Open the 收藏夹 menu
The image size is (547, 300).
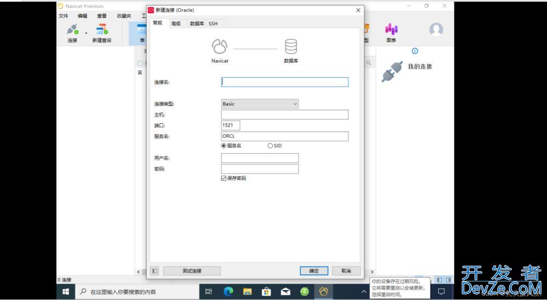[124, 16]
